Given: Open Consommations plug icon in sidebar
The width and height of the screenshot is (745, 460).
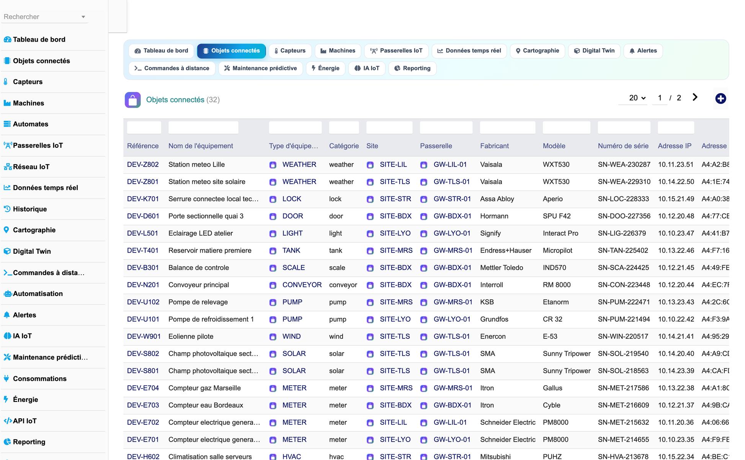Looking at the screenshot, I should (6, 379).
